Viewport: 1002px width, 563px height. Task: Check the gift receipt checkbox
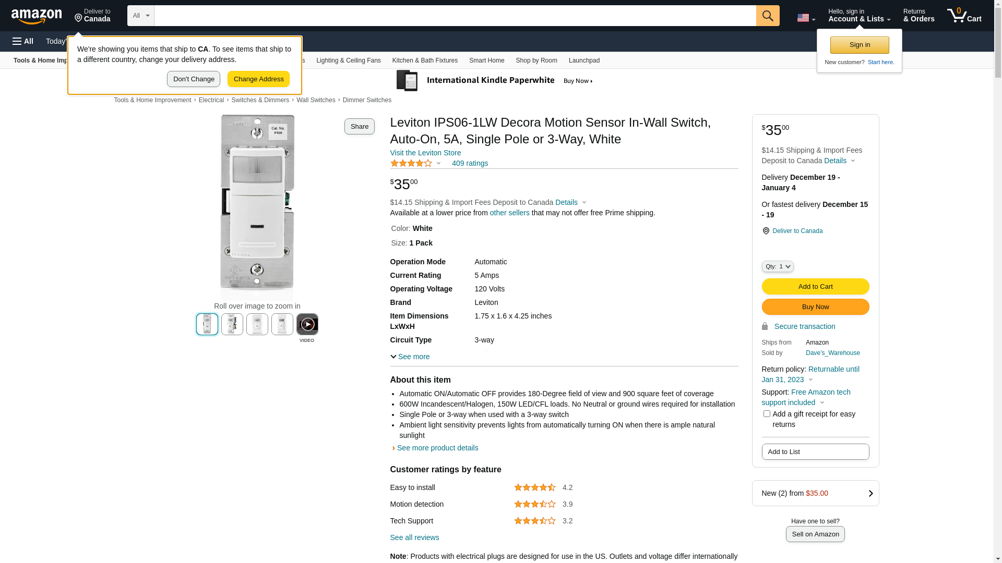click(x=767, y=414)
